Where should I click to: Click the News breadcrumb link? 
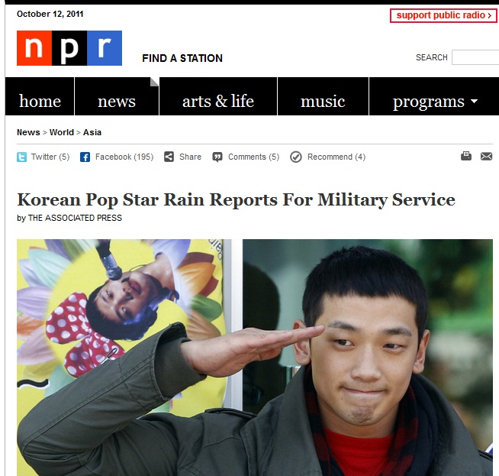click(28, 132)
